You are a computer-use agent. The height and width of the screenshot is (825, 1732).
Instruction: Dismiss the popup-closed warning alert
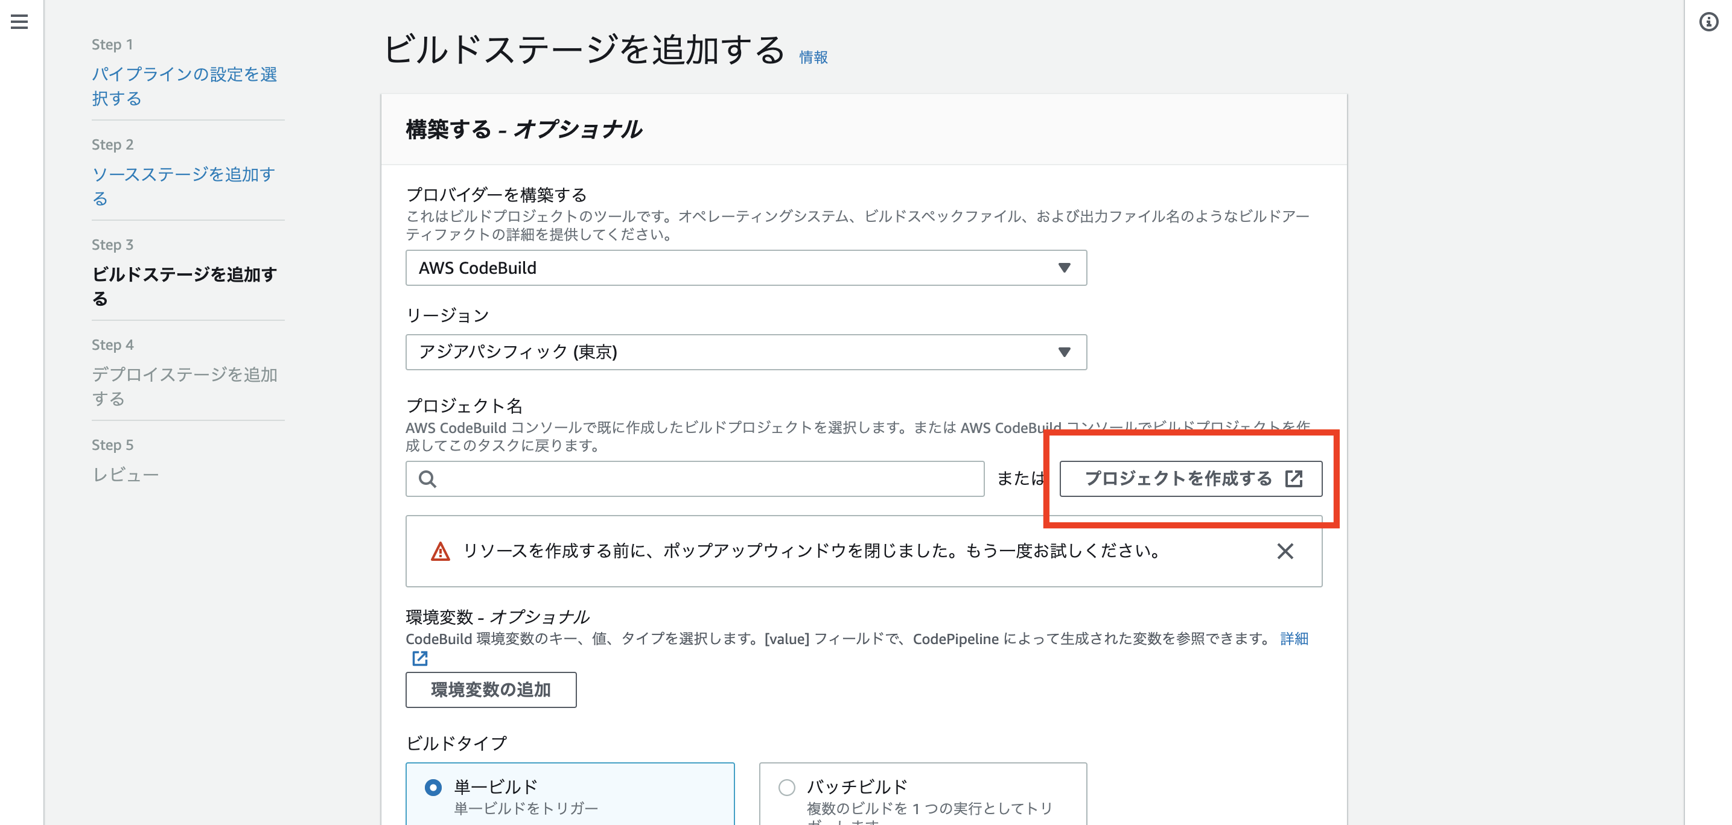[x=1285, y=552]
